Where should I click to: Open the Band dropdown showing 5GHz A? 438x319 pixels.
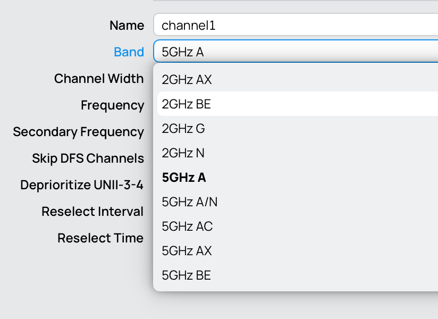[x=295, y=52]
